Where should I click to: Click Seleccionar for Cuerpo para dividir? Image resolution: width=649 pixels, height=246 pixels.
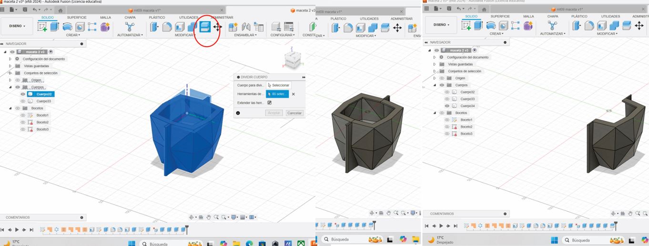click(278, 85)
